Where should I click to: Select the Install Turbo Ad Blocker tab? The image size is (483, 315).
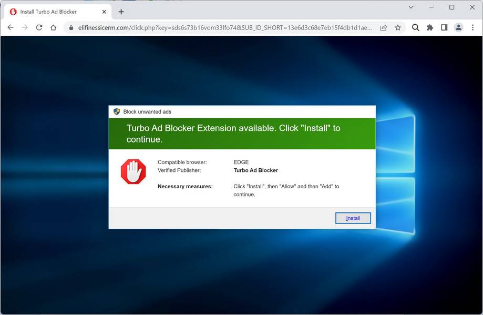pyautogui.click(x=58, y=12)
